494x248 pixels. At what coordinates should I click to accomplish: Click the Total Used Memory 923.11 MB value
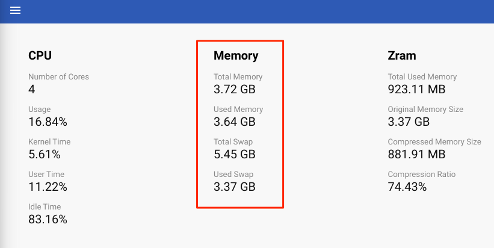point(416,90)
